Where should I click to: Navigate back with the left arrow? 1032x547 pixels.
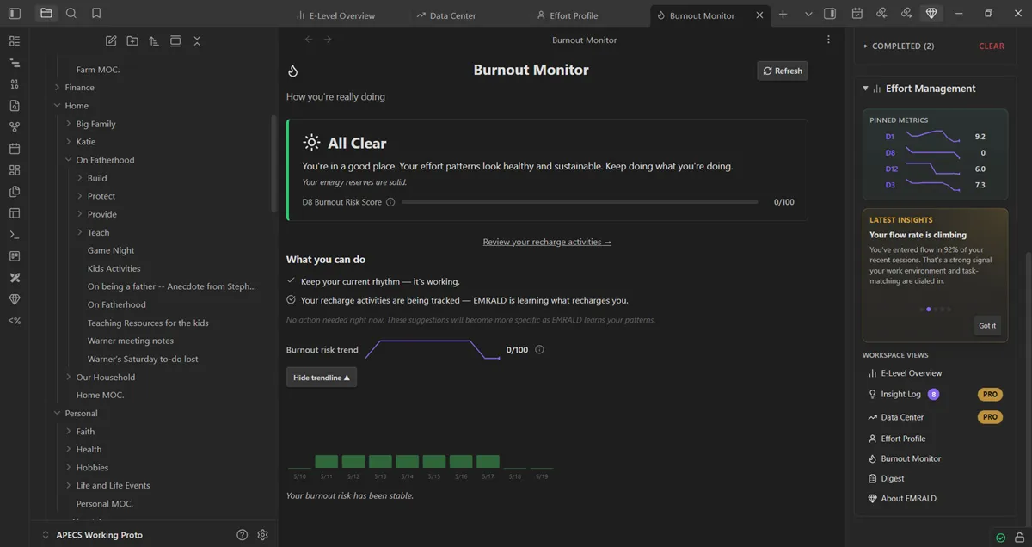[309, 40]
